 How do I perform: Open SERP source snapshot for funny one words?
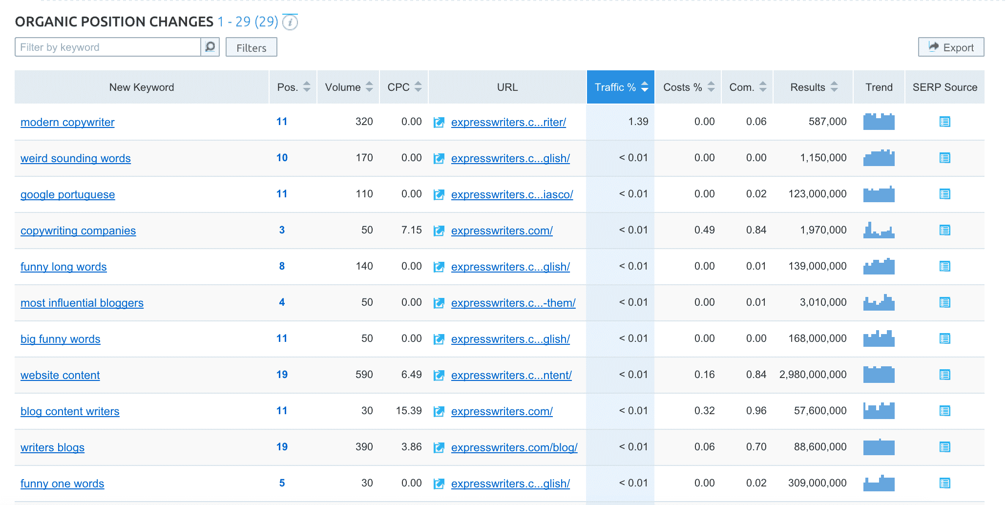[944, 484]
